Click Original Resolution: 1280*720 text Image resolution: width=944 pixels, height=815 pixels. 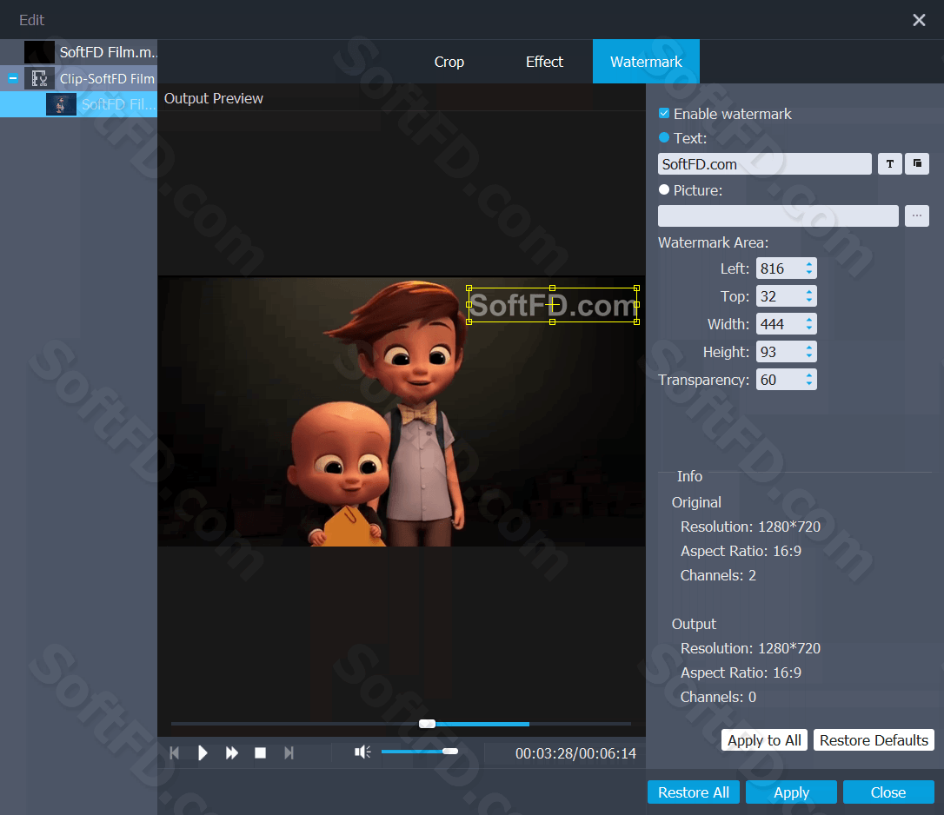click(750, 527)
